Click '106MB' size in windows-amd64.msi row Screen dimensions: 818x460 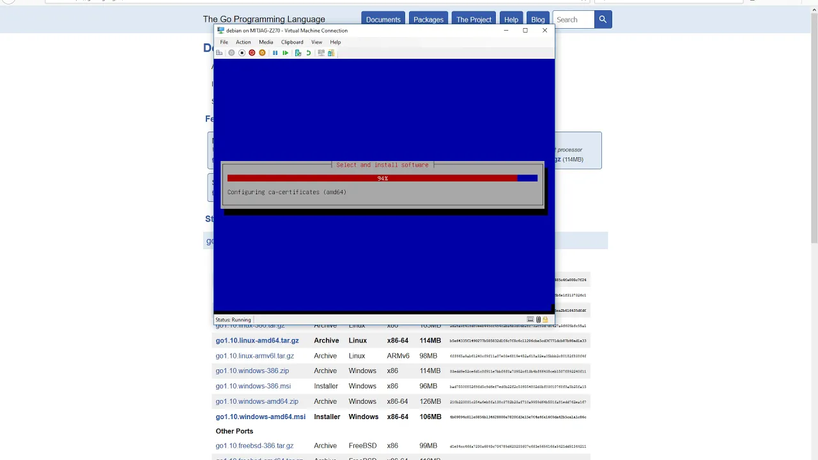click(430, 417)
